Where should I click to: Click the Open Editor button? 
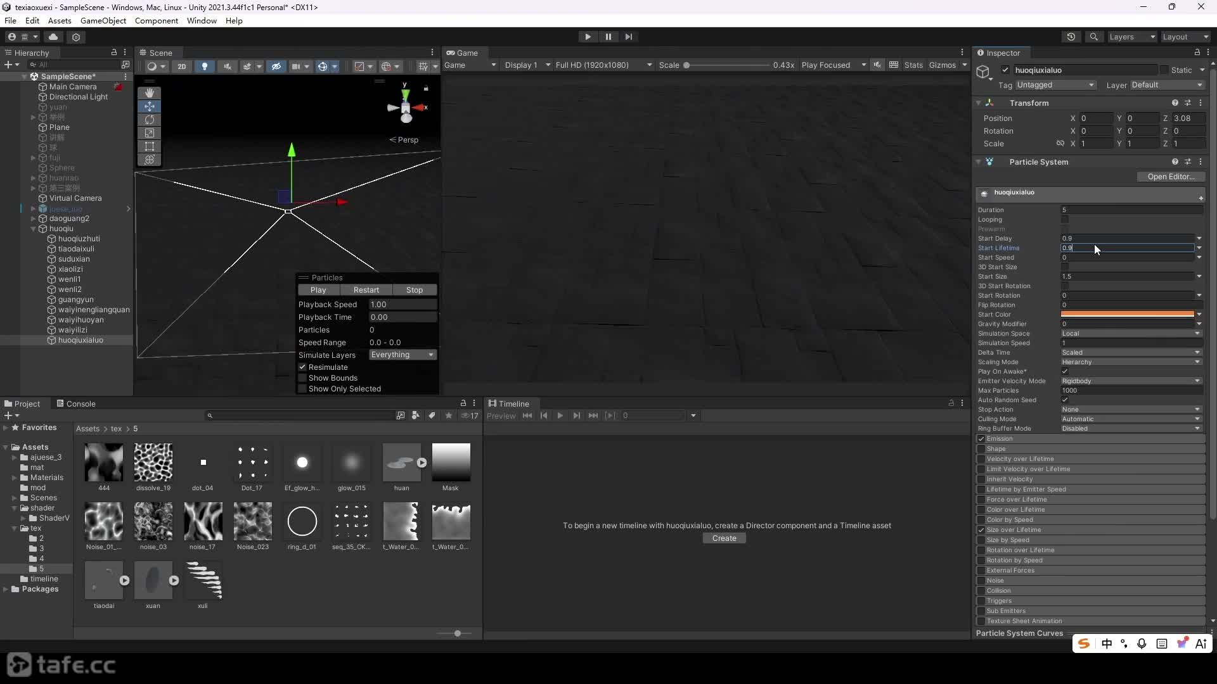(1171, 177)
